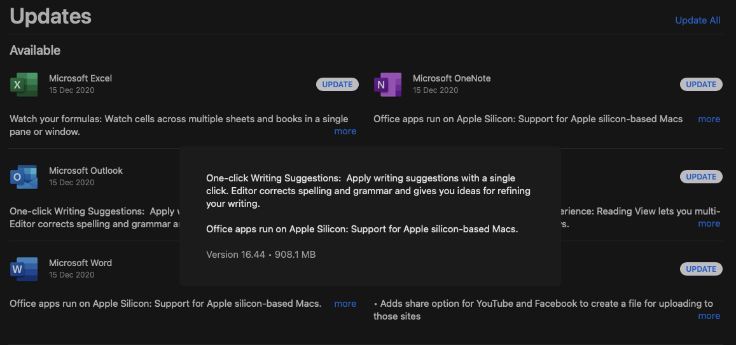Screen dimensions: 736x345
Task: Open Microsoft Word app title
Action: [80, 263]
